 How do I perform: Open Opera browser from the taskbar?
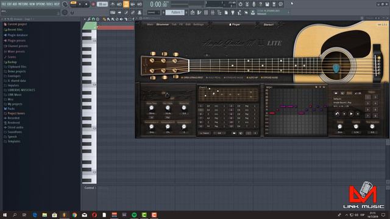94,215
